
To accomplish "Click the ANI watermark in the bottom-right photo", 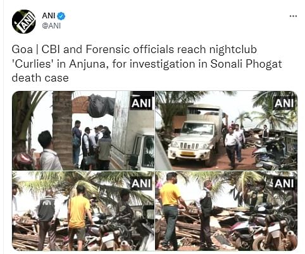I will pyautogui.click(x=284, y=183).
